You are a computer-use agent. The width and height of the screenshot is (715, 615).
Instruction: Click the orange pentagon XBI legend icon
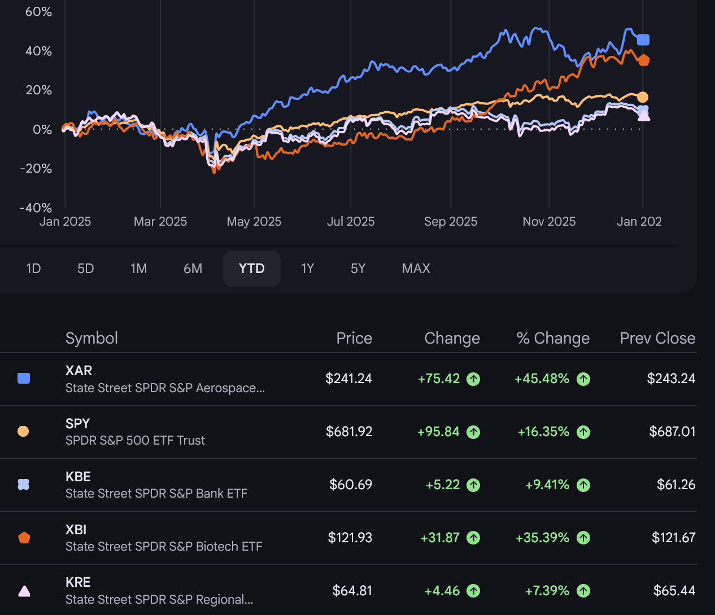[x=24, y=538]
